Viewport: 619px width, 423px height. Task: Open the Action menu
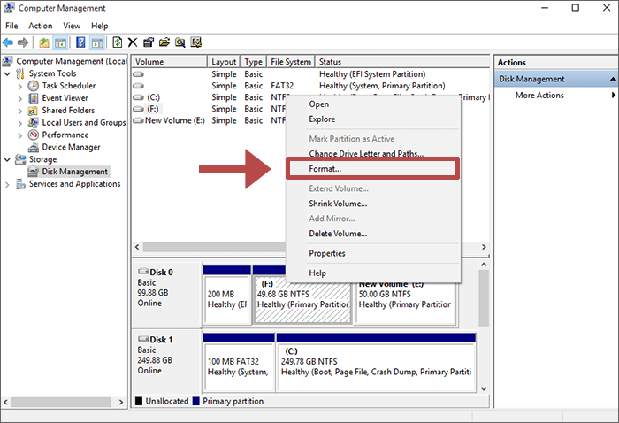[x=41, y=26]
